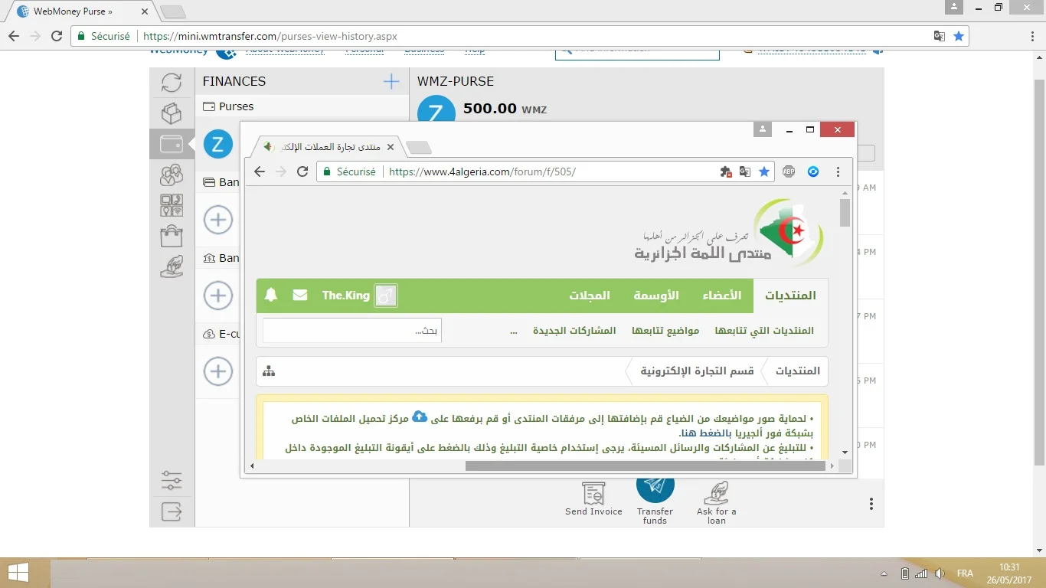Expand the forum sub-navigation ellipsis menu
1046x588 pixels.
514,331
